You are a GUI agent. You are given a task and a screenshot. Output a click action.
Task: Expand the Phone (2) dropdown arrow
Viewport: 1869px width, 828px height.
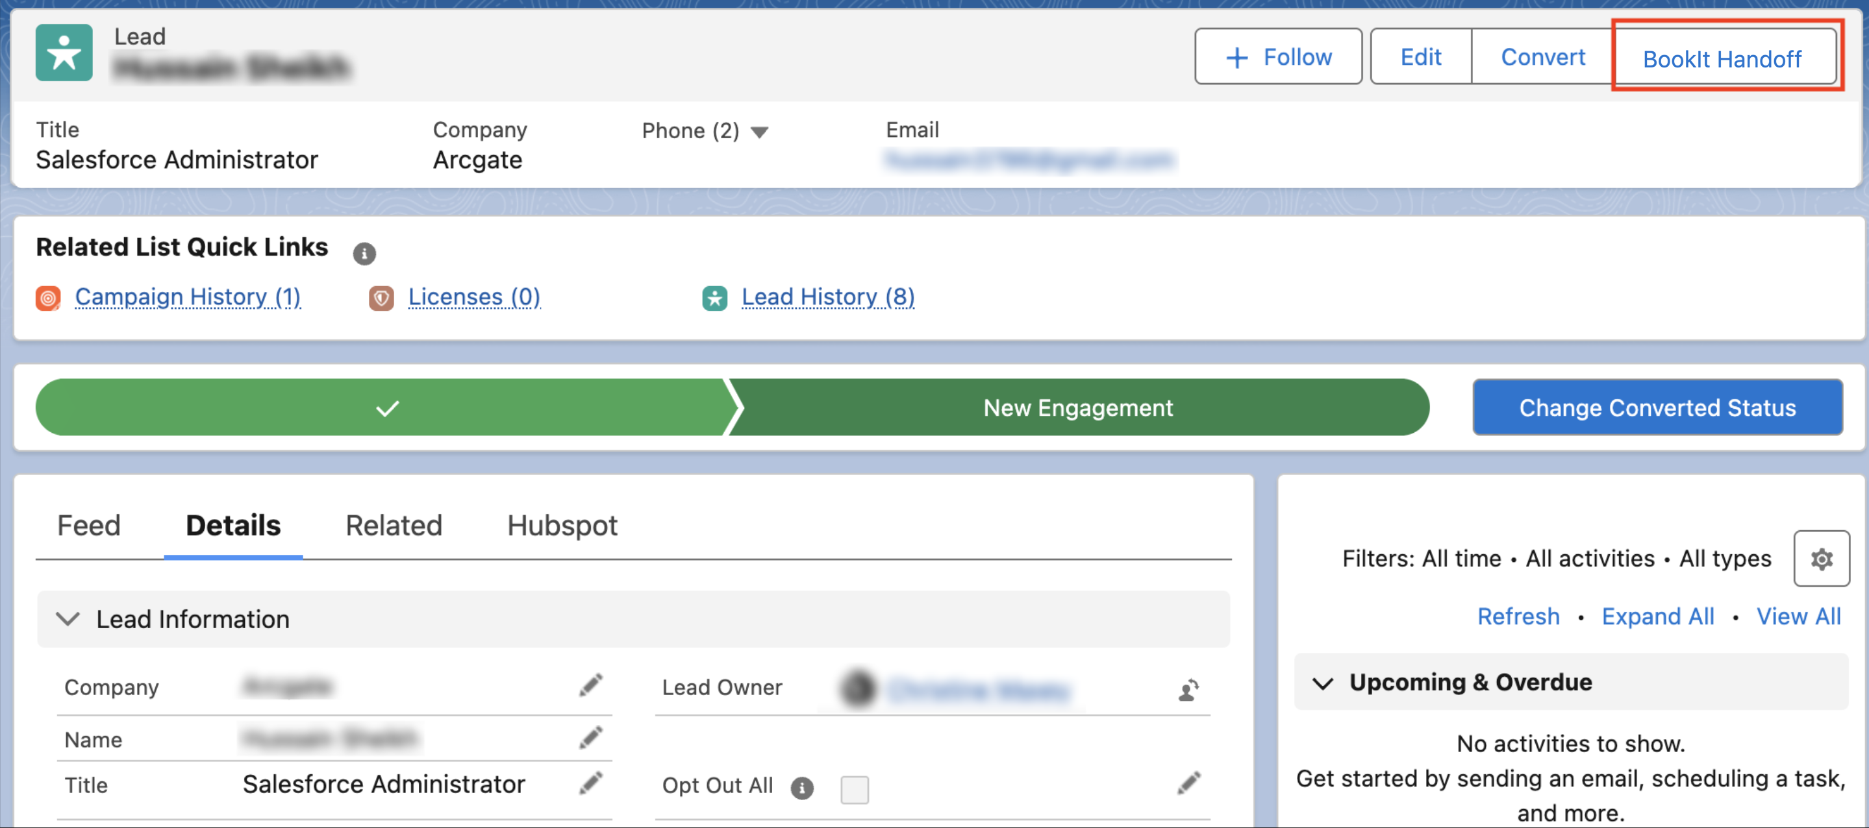point(759,132)
